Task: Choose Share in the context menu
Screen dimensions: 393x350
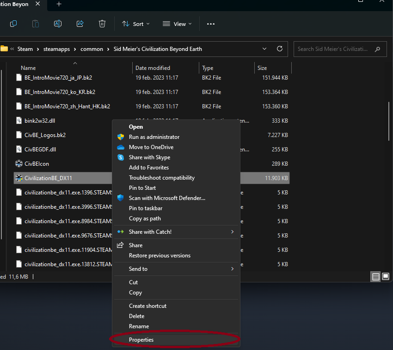Action: point(176,245)
